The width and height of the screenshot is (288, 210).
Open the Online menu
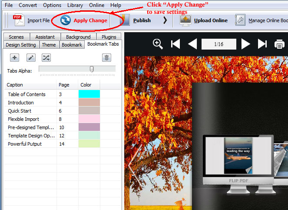[96, 5]
